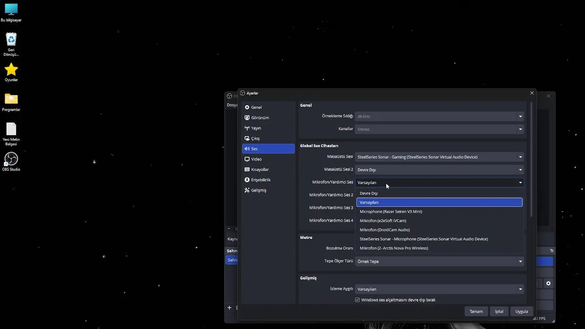This screenshot has width=585, height=329.
Task: Select Devre Dışı in the open list
Action: click(439, 193)
